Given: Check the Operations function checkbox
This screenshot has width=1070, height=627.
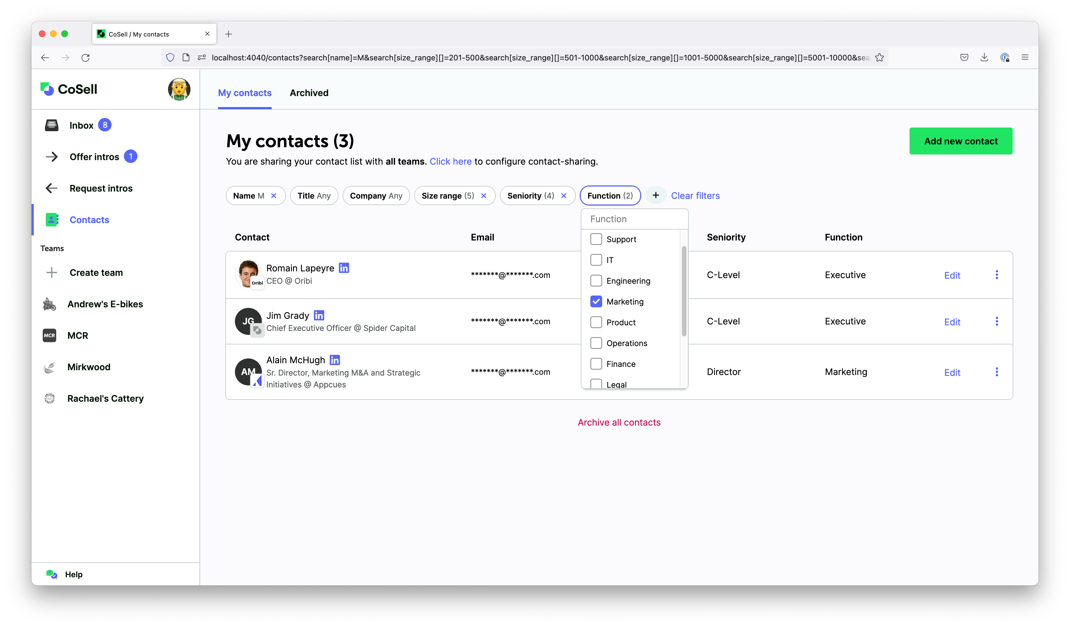Looking at the screenshot, I should [596, 343].
